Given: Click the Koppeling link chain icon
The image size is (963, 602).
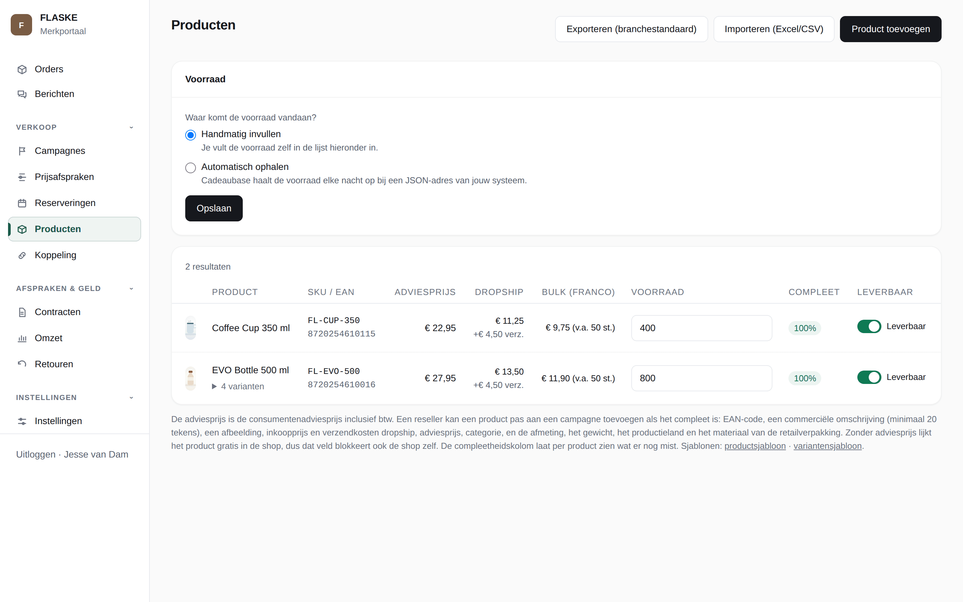Looking at the screenshot, I should click(22, 255).
